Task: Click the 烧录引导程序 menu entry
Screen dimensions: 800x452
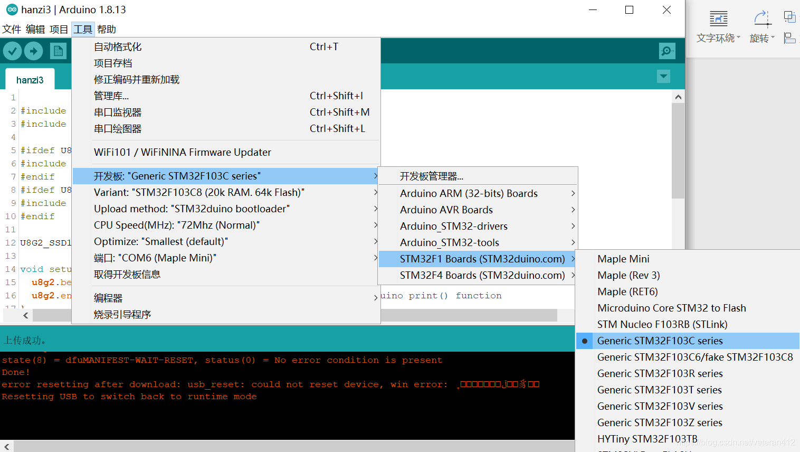Action: 122,315
